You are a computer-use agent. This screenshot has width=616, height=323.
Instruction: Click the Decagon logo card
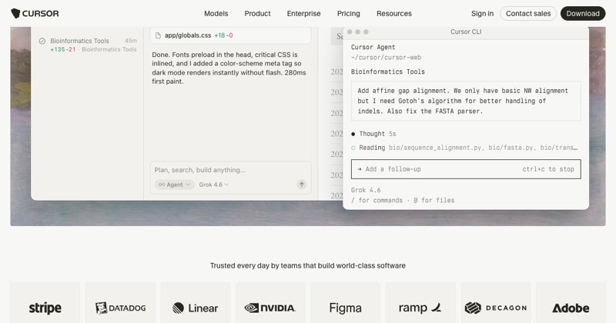496,302
